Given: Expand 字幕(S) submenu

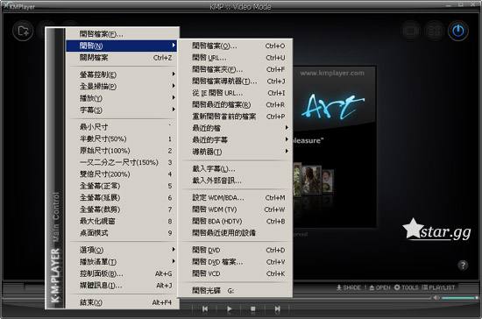Looking at the screenshot, I should [x=123, y=110].
